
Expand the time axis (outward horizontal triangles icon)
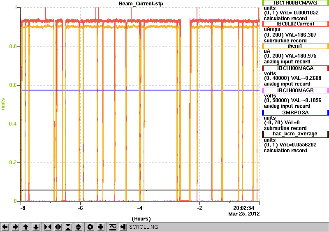click(x=58, y=227)
